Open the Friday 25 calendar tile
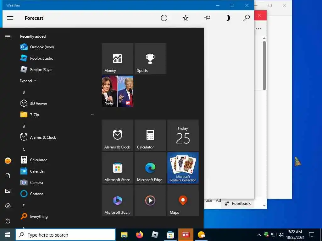The image size is (322, 241). (x=183, y=135)
